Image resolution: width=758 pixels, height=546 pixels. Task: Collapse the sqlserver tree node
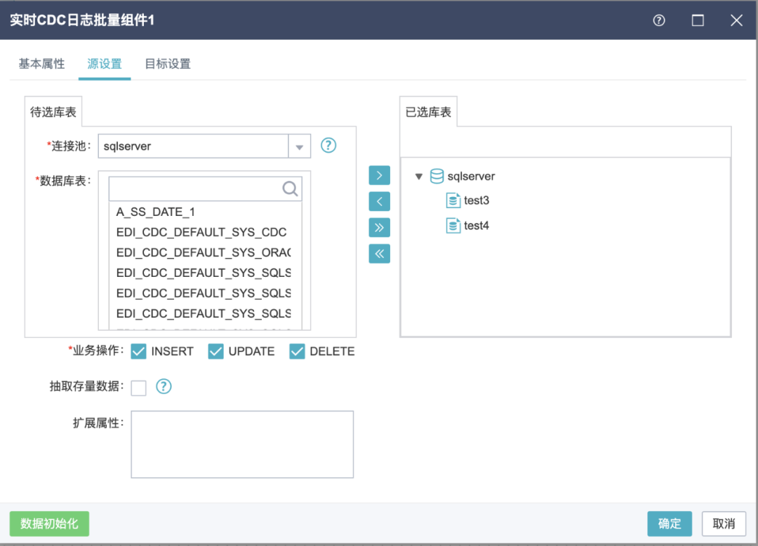(419, 177)
